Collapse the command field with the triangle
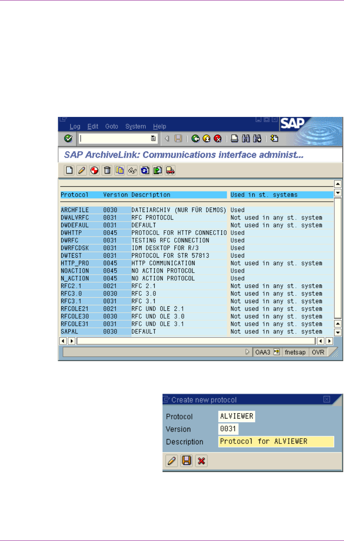Image resolution: width=344 pixels, height=541 pixels. click(x=167, y=139)
